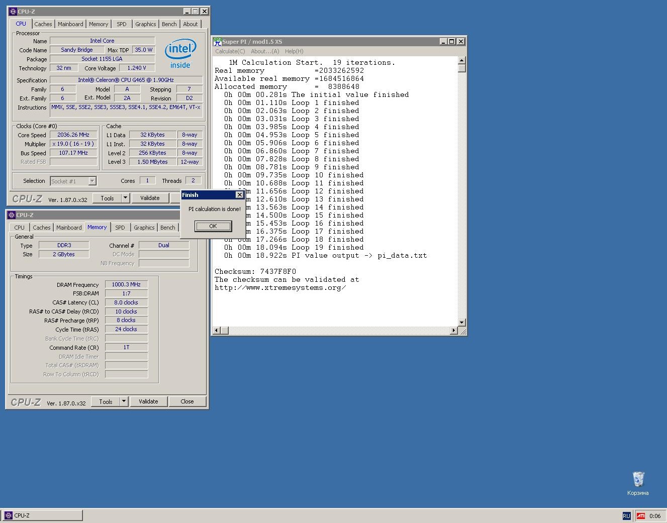667x523 pixels.
Task: Click Super PI vertical scrollbar thumb
Action: 462,68
